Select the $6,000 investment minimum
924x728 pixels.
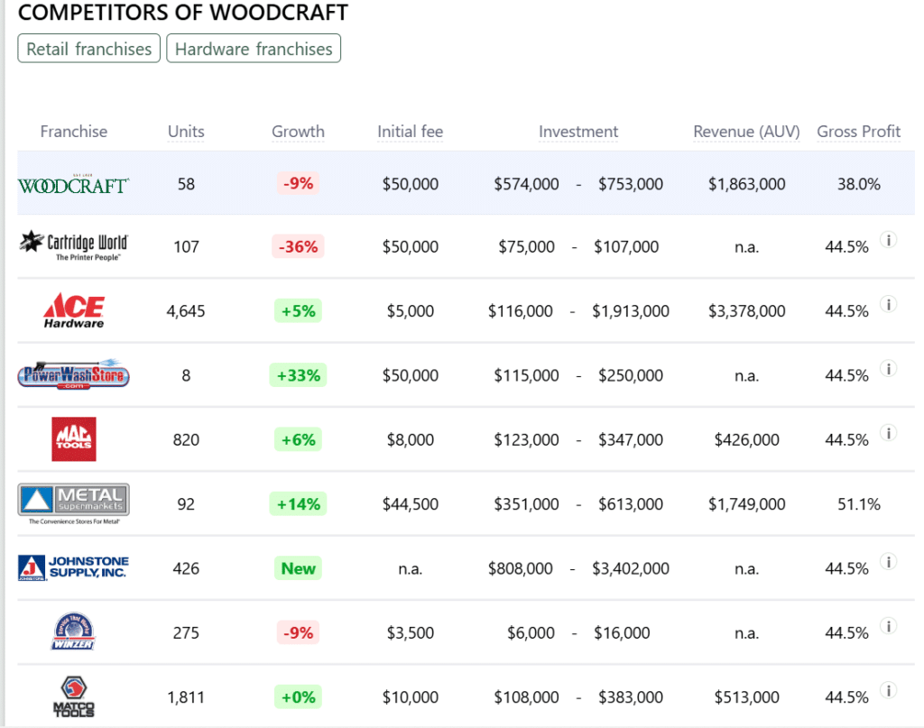tap(531, 633)
